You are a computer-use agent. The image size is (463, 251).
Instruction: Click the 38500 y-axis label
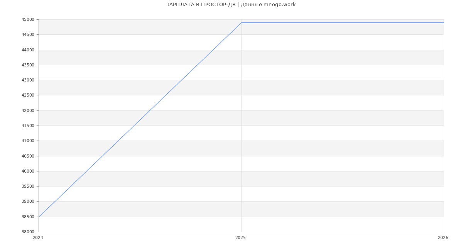coord(28,217)
